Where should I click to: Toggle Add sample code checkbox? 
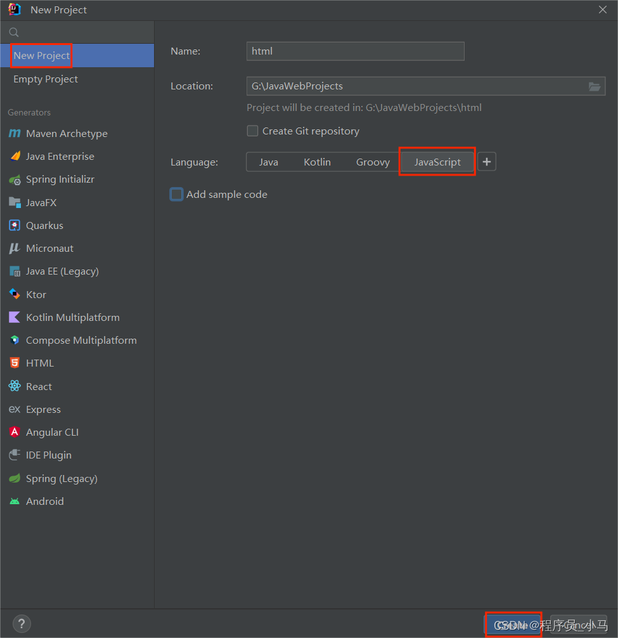[x=176, y=195]
